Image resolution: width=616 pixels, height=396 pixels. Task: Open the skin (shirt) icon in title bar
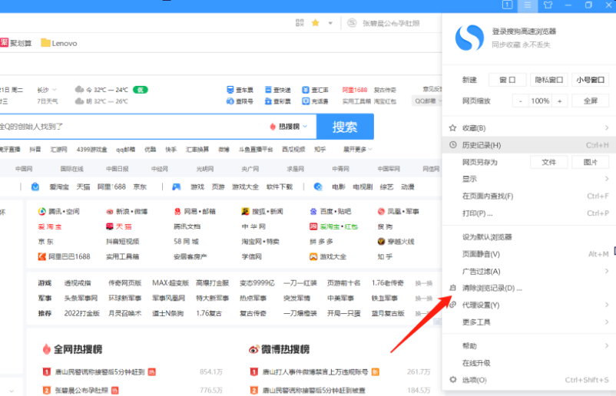click(x=548, y=5)
